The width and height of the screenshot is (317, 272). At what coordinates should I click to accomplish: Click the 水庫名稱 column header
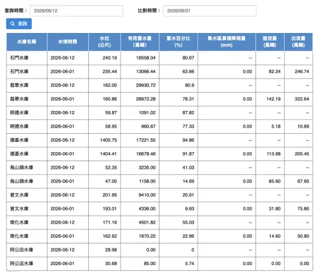coord(27,42)
